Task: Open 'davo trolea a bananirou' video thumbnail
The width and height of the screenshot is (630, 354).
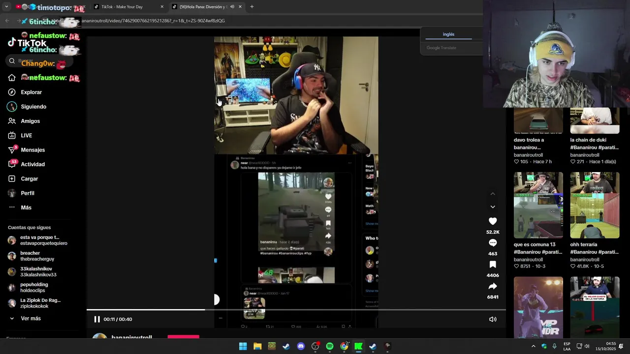Action: 538,120
